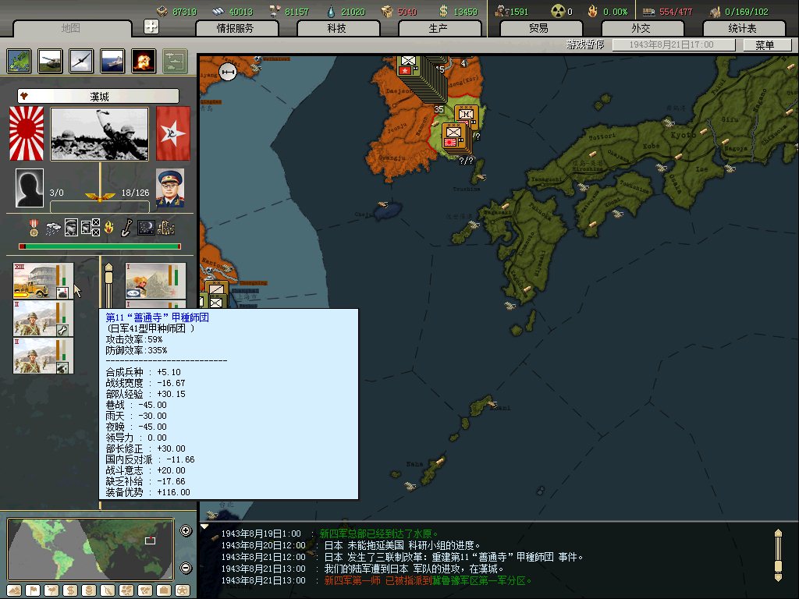Select the XIII headquarters truck division card
The width and height of the screenshot is (799, 599).
(x=44, y=281)
